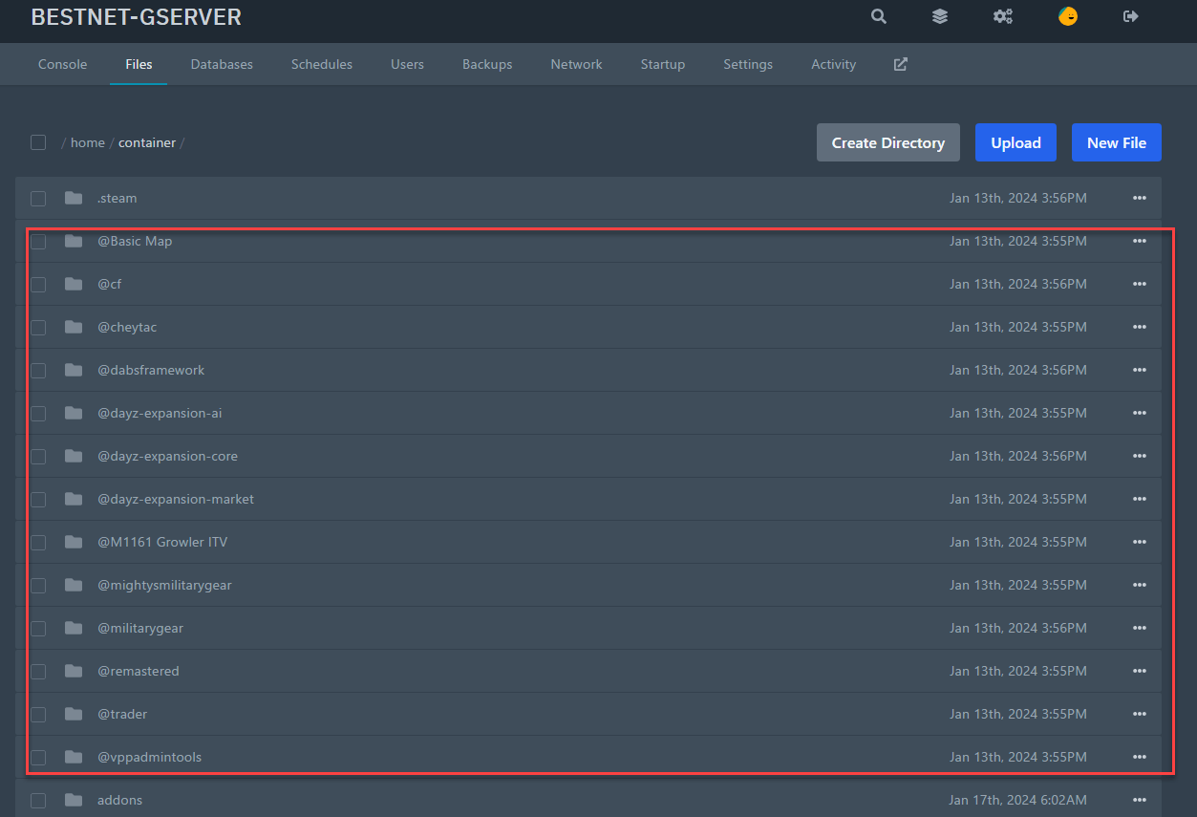The image size is (1197, 817).
Task: Open the Settings tab
Action: pyautogui.click(x=748, y=64)
